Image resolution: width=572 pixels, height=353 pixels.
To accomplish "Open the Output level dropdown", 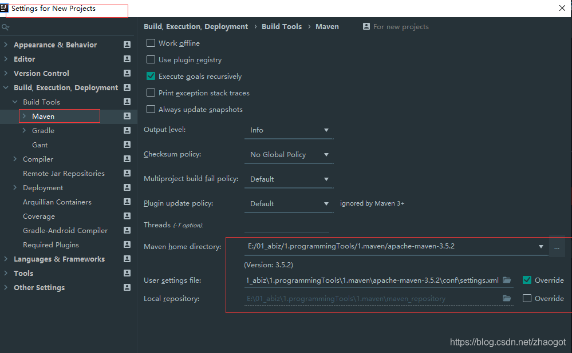I will [x=289, y=130].
